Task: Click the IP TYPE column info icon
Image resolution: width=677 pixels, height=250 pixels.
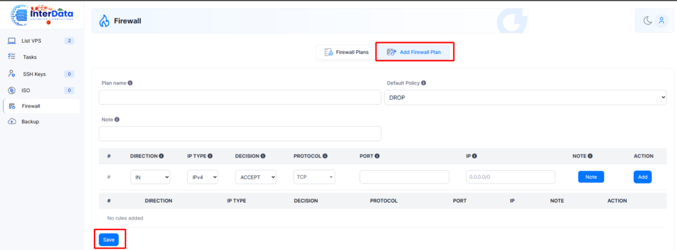Action: [x=210, y=156]
